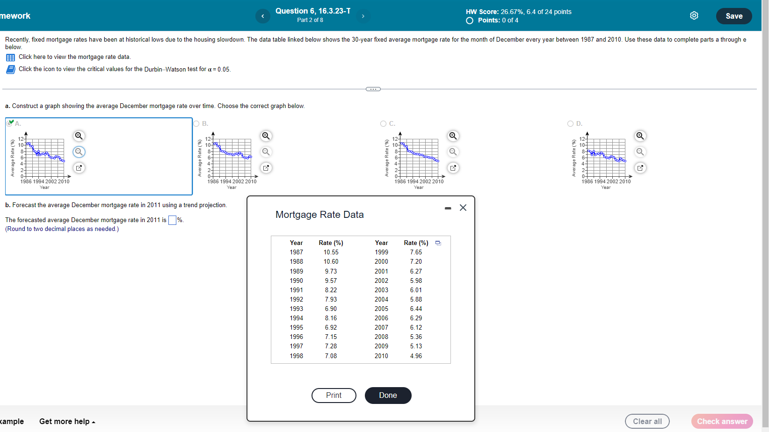Select answer choice D

click(571, 123)
